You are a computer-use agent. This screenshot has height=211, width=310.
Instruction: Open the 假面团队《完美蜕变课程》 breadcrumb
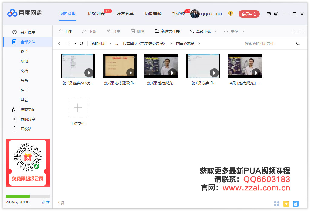[x=144, y=44]
